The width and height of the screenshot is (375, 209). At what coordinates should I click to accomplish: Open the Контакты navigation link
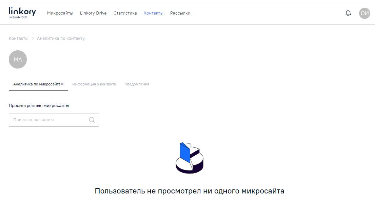point(154,13)
